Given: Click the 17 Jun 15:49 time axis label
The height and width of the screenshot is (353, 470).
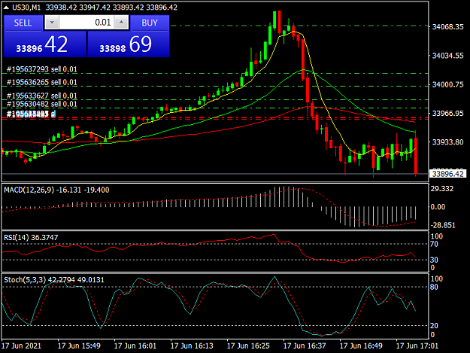Looking at the screenshot, I should pyautogui.click(x=79, y=345).
